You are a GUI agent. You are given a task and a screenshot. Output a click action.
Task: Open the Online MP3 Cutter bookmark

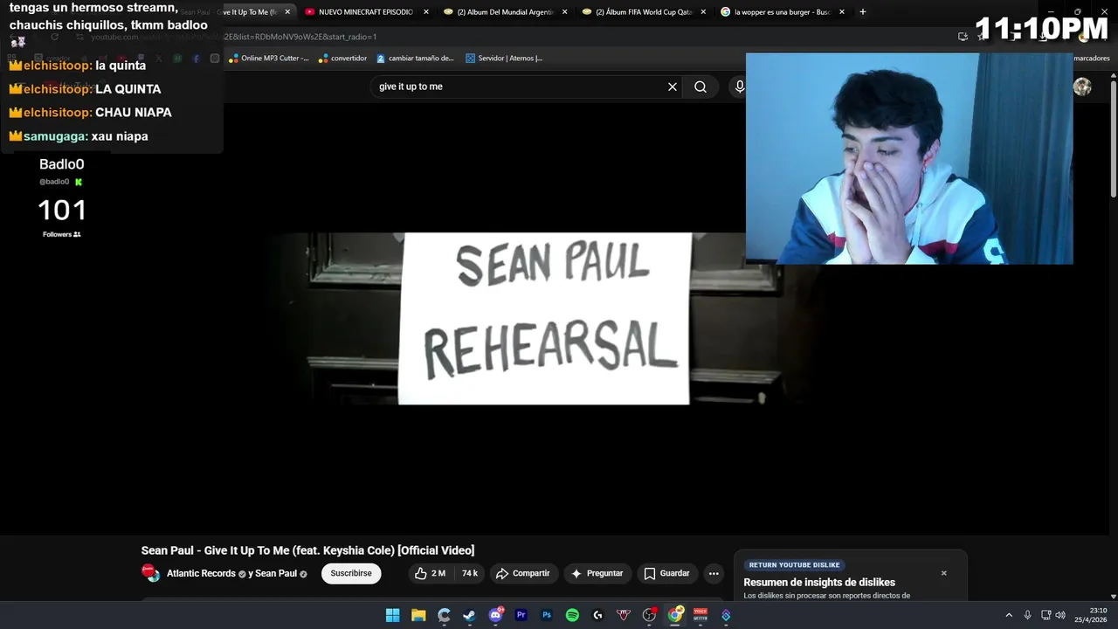(x=269, y=59)
